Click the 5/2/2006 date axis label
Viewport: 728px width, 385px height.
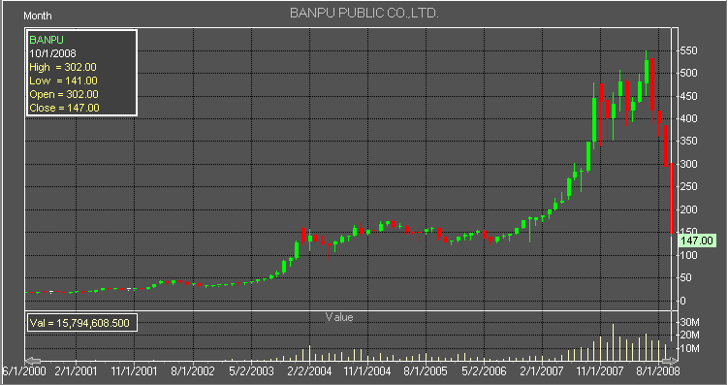click(x=485, y=371)
